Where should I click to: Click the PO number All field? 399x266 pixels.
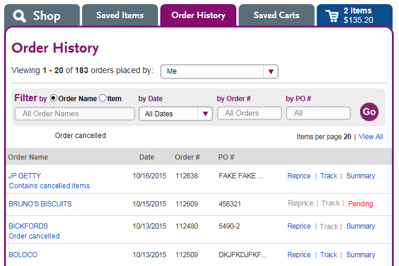tap(318, 113)
